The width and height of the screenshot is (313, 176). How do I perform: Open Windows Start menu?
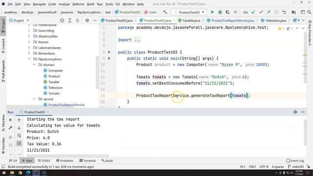tap(4, 173)
